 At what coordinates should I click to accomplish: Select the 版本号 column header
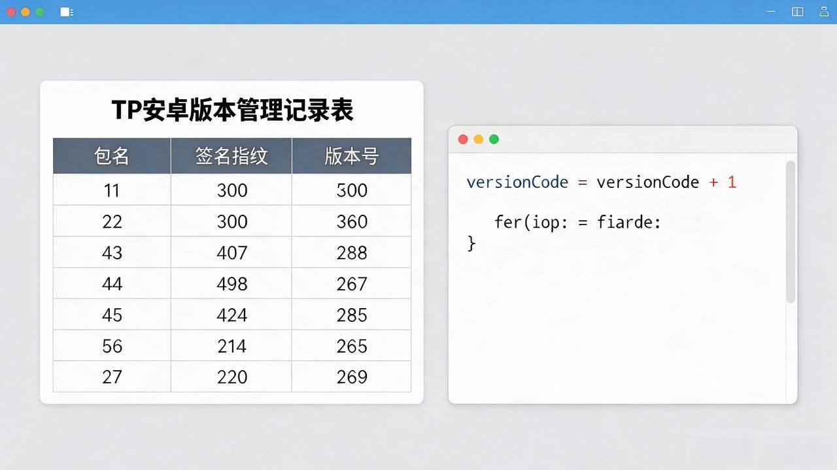click(352, 156)
